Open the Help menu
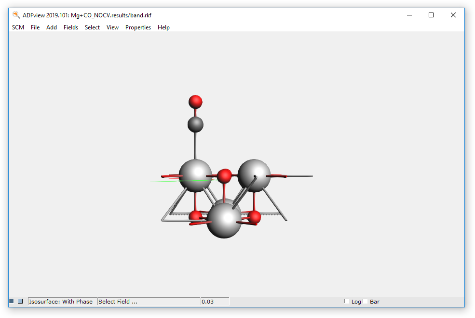Image resolution: width=475 pixels, height=318 pixels. [163, 27]
